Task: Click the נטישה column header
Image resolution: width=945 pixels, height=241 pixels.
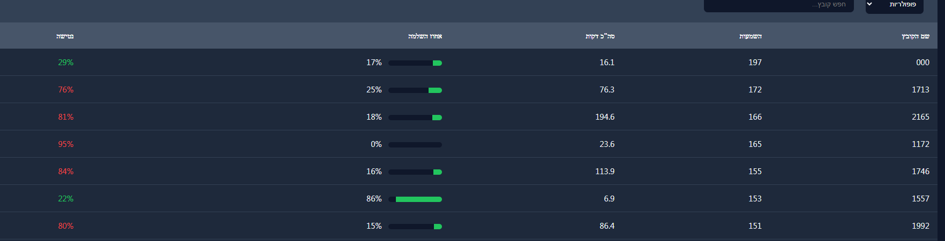Action: coord(65,36)
